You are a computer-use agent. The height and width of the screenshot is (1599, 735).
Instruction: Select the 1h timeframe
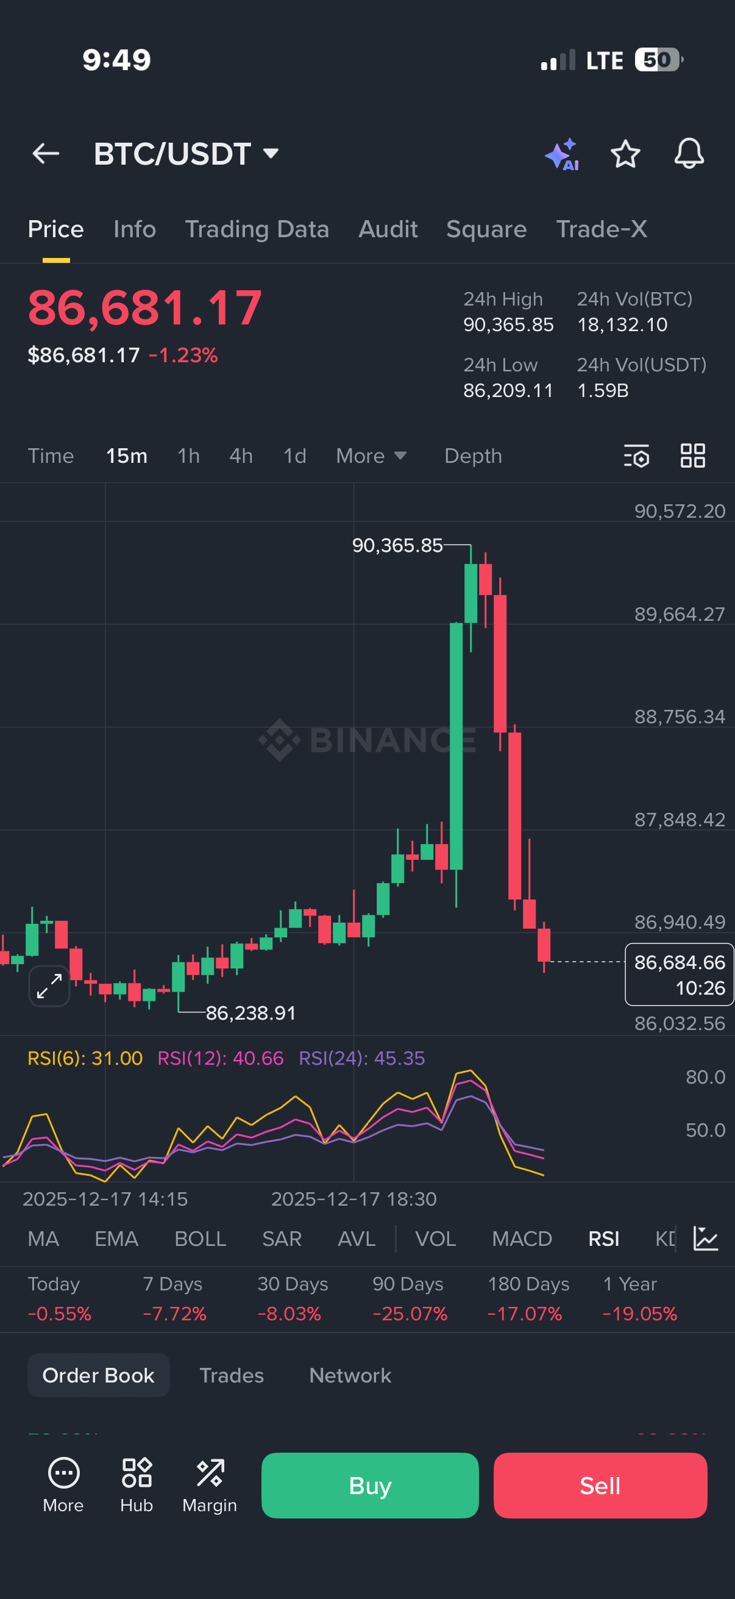coord(188,456)
